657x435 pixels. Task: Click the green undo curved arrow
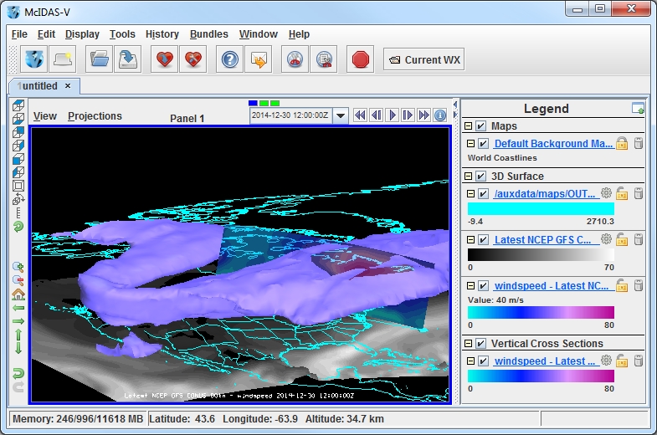pos(18,372)
